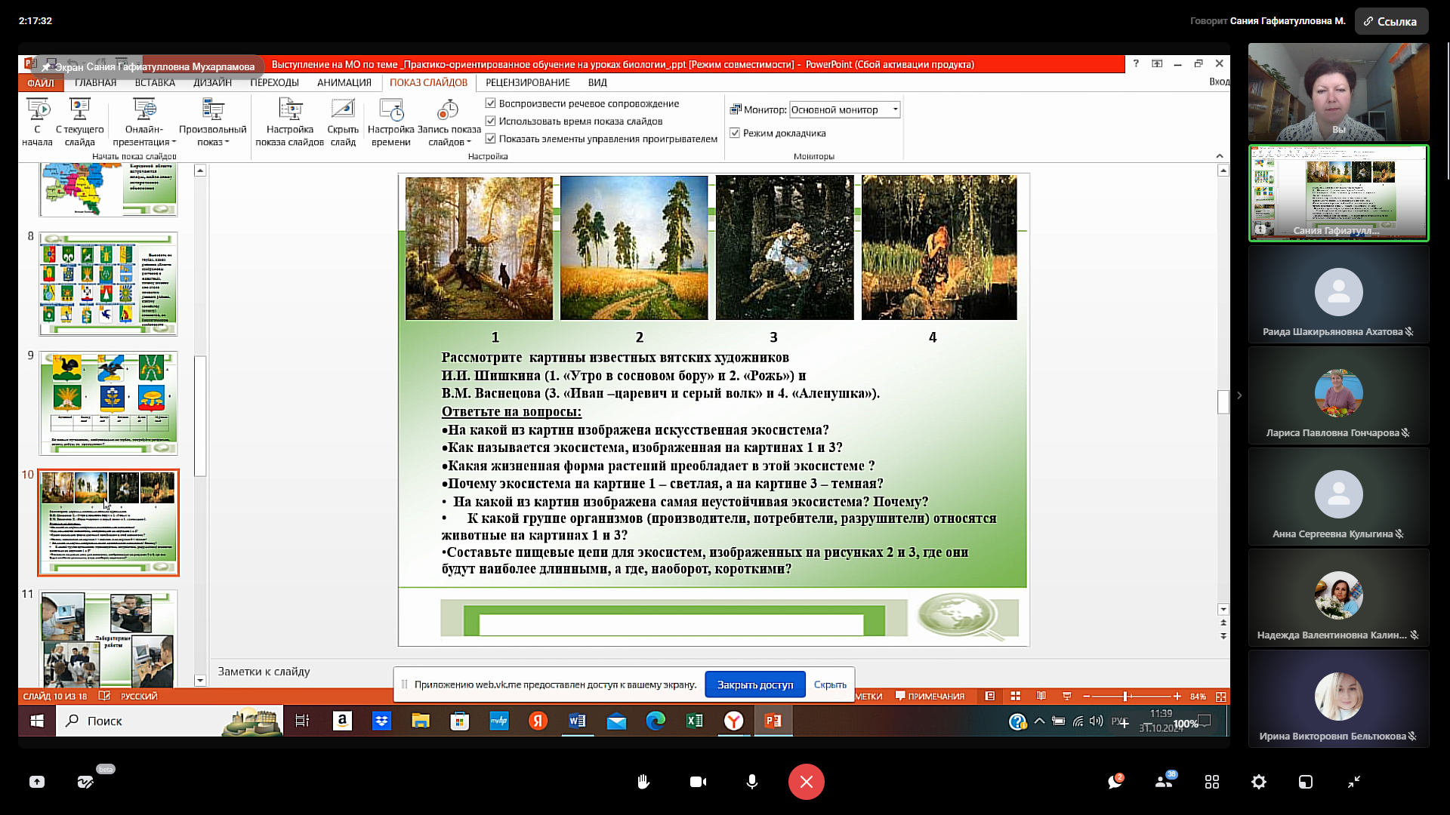Open call settings gear
This screenshot has height=815, width=1450.
pyautogui.click(x=1259, y=782)
